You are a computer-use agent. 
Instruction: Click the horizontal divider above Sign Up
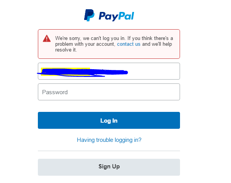point(109,151)
